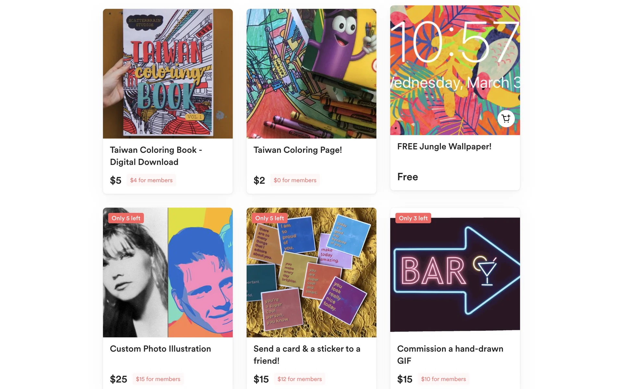
Task: Click the '$15 for members' price badge
Action: point(158,379)
